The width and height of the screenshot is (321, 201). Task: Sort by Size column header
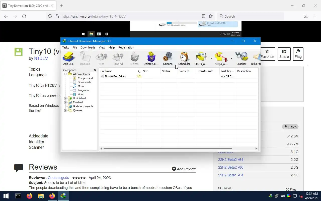coord(151,71)
